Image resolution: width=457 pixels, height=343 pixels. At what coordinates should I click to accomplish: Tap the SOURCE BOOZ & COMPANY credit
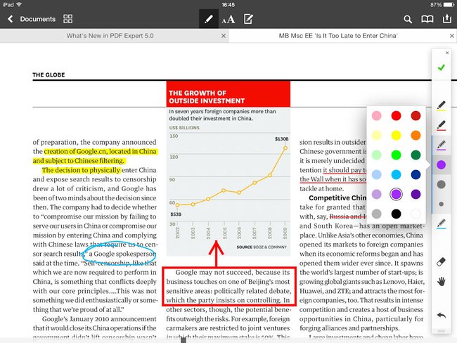tap(262, 247)
